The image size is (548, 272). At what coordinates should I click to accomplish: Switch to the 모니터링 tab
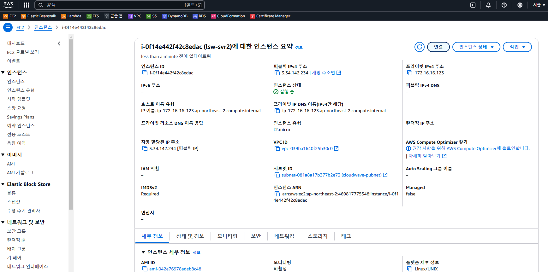coord(227,236)
